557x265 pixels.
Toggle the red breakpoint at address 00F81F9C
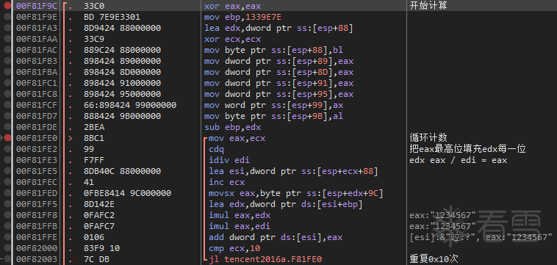pos(7,6)
